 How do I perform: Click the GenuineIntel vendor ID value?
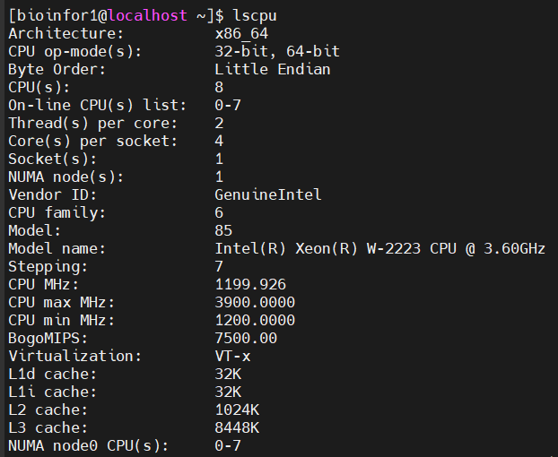pos(268,194)
